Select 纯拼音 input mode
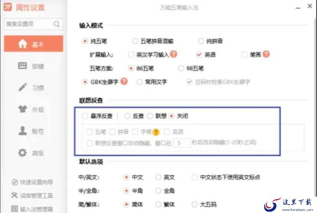This screenshot has width=317, height=213. coord(201,41)
